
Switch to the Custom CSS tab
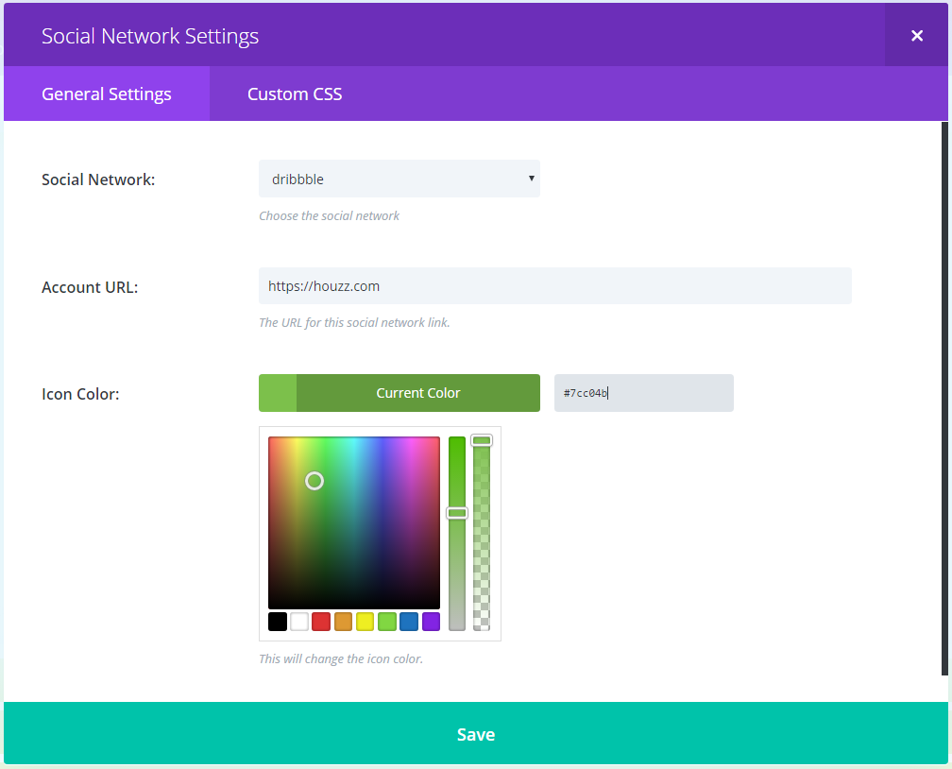294,94
